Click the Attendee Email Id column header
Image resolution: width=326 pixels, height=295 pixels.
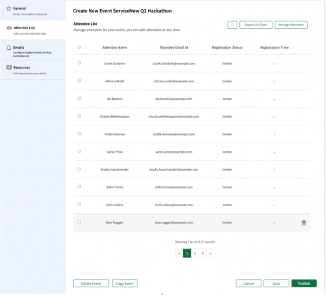pyautogui.click(x=174, y=48)
